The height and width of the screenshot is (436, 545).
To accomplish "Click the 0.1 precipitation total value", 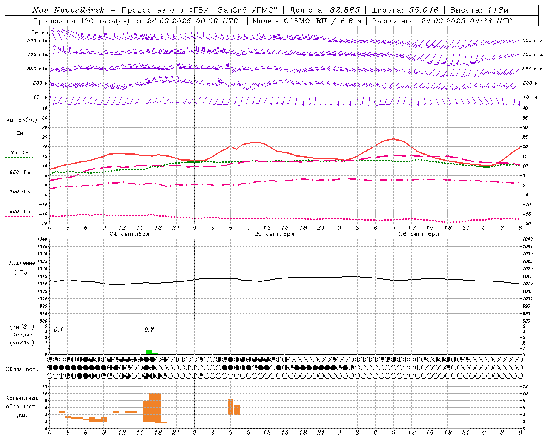I will [58, 330].
